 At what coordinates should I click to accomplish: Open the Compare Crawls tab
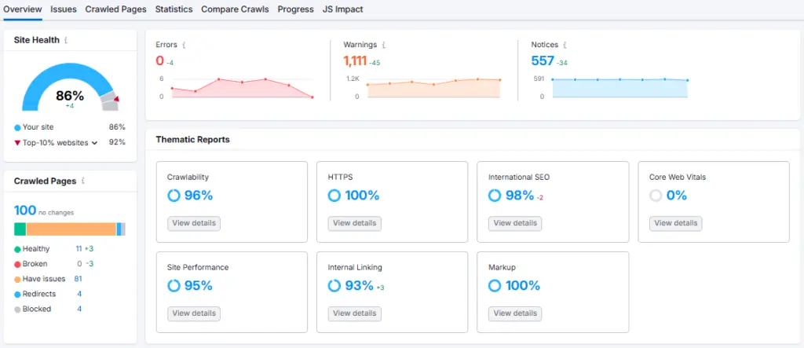[235, 9]
